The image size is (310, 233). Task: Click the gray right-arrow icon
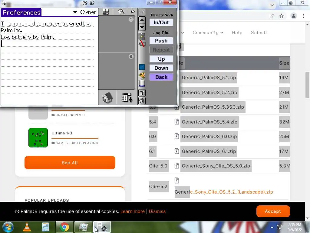point(142,12)
